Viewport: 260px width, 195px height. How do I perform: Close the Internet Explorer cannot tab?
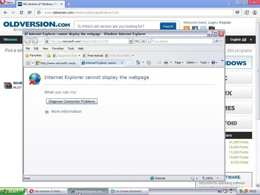coord(122,63)
